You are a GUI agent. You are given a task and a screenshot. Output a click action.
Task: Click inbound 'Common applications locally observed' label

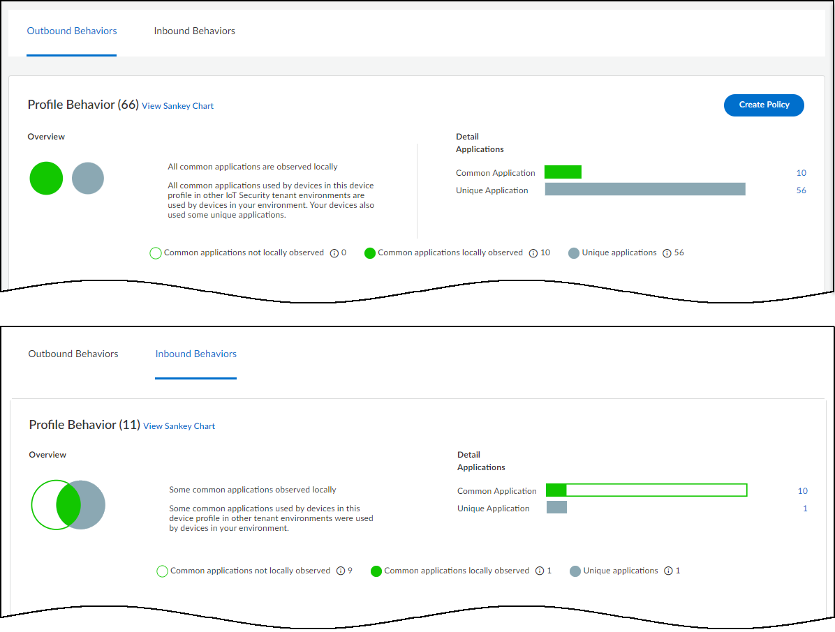(x=457, y=571)
